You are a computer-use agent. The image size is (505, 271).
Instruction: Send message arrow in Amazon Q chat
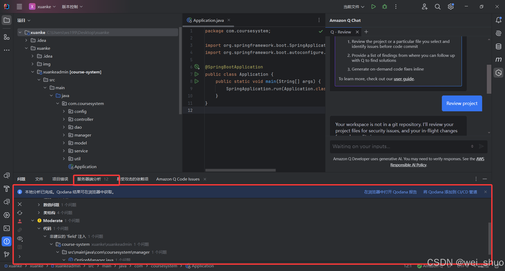coord(481,146)
